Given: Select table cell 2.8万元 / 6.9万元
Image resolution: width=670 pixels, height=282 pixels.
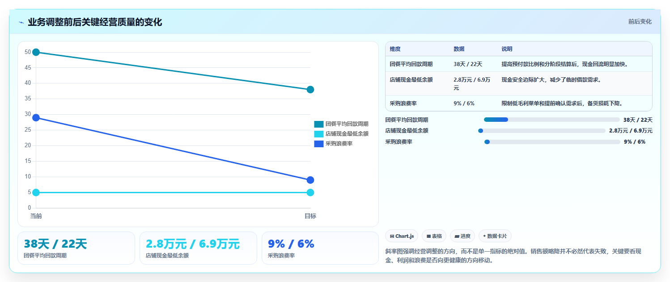Looking at the screenshot, I should [472, 84].
